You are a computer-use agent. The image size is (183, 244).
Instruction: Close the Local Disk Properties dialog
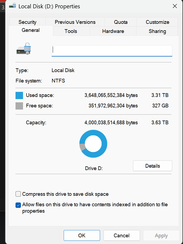pyautogui.click(x=175, y=6)
